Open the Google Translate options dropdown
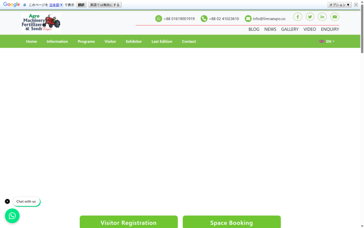 pos(339,5)
